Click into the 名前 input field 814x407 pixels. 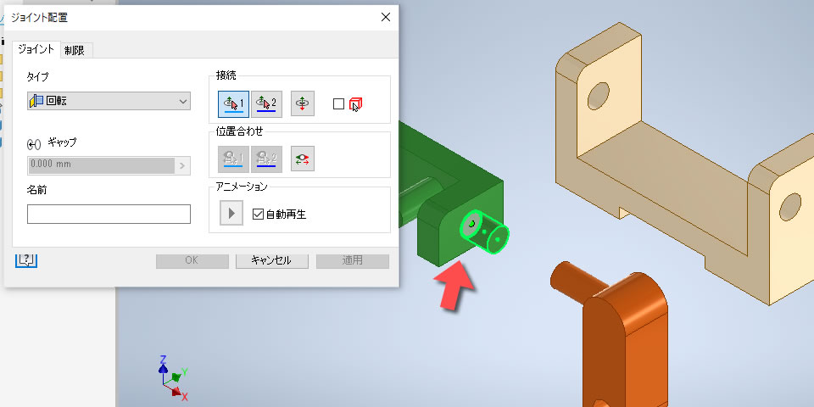point(109,214)
